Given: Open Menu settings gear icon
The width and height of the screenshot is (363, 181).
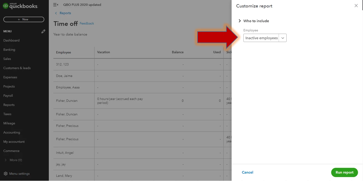Looking at the screenshot, I should (6, 174).
